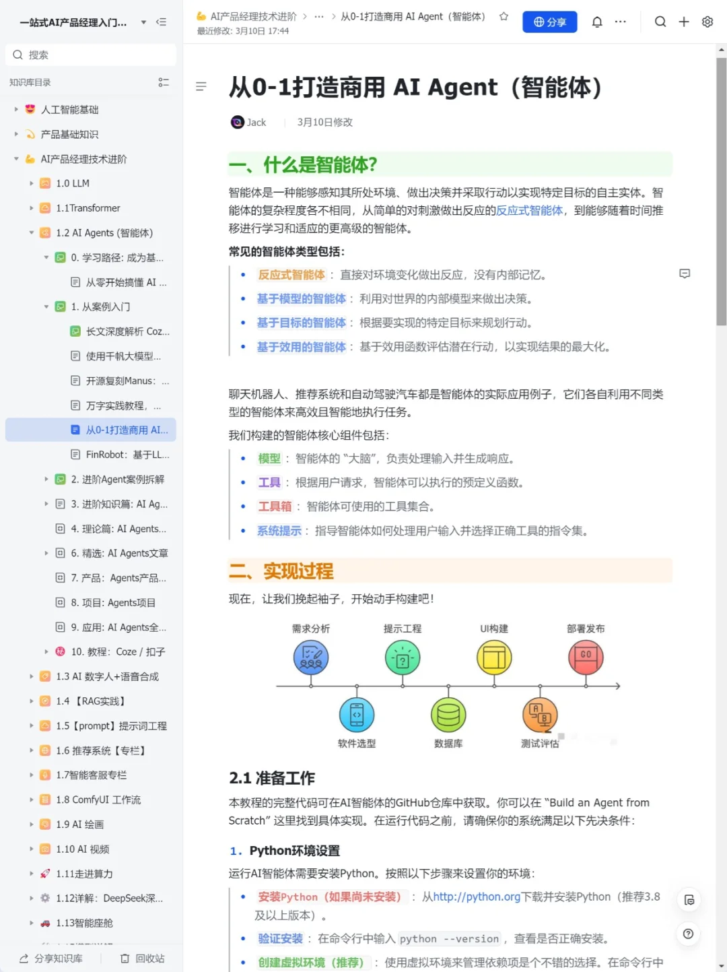The height and width of the screenshot is (972, 727).
Task: Open search with the magnifier icon
Action: [660, 22]
